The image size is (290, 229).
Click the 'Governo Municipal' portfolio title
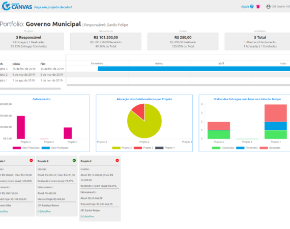[53, 24]
